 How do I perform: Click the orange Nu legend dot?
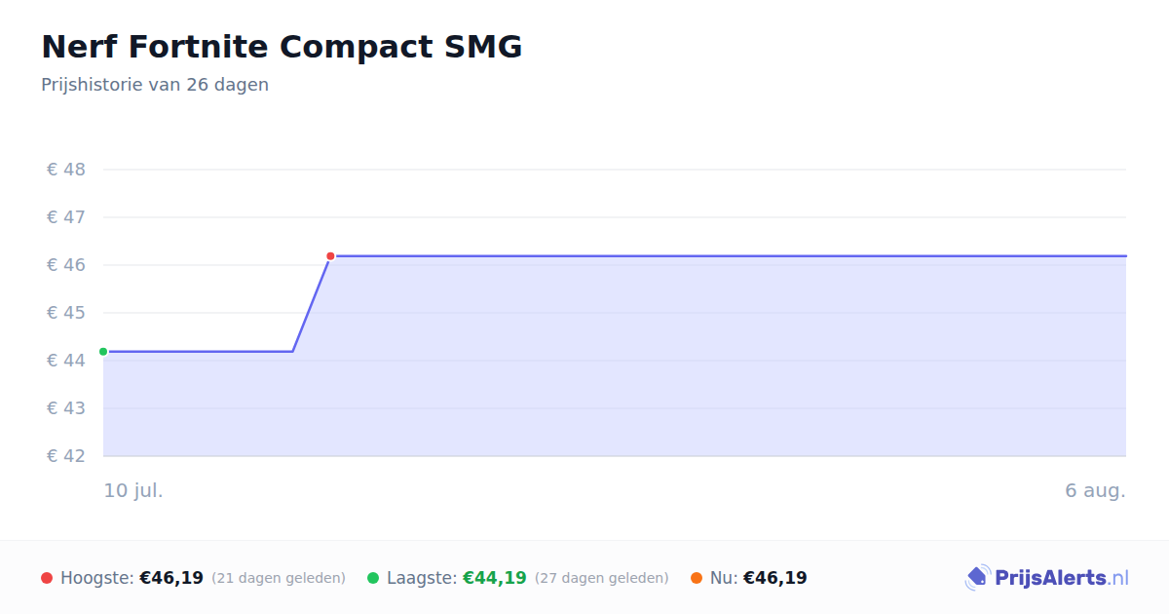pos(697,578)
